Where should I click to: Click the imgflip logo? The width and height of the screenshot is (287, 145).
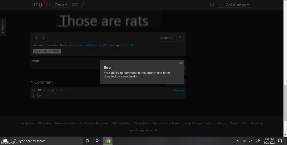[41, 4]
